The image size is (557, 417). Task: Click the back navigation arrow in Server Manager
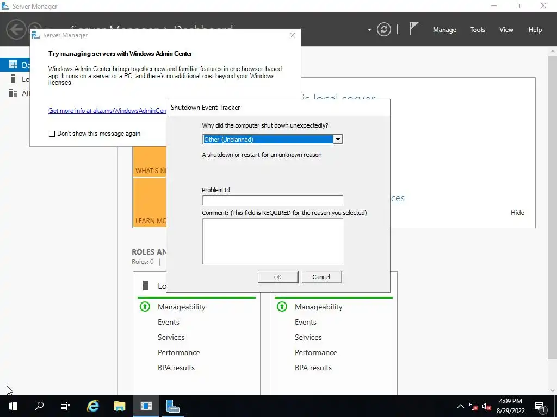pyautogui.click(x=16, y=29)
